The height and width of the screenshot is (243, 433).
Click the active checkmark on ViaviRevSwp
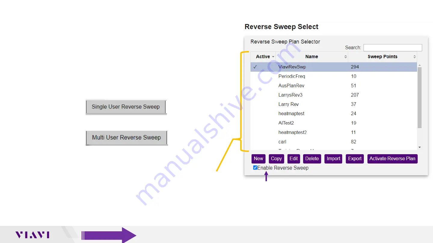(255, 67)
